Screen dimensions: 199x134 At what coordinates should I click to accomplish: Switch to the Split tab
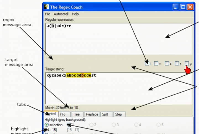coord(106,114)
